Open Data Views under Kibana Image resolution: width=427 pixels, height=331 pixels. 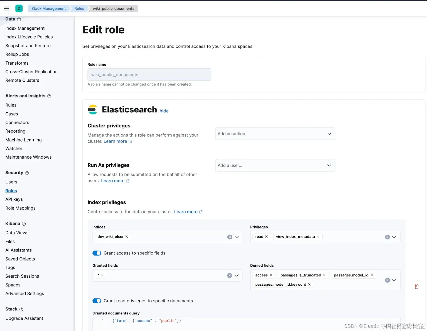tap(17, 233)
